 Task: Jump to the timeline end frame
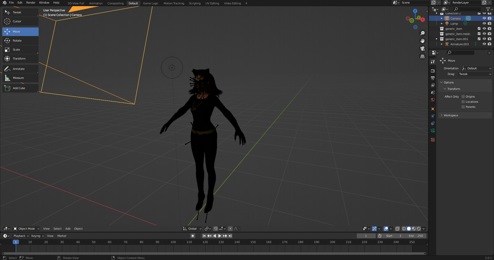click(x=230, y=236)
